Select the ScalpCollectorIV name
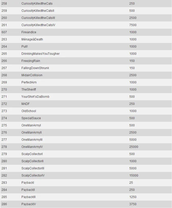This screenshot has height=208, width=172. (x=33, y=176)
